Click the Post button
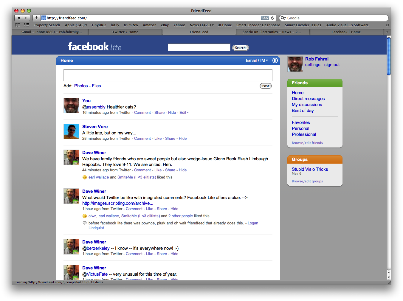Image resolution: width=403 pixels, height=301 pixels. point(266,86)
